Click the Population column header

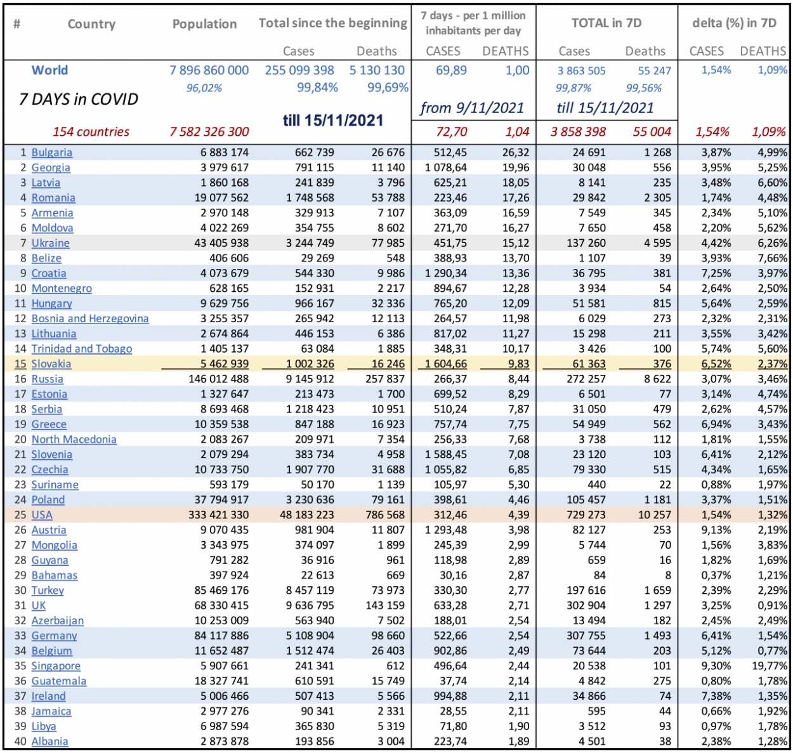(204, 24)
